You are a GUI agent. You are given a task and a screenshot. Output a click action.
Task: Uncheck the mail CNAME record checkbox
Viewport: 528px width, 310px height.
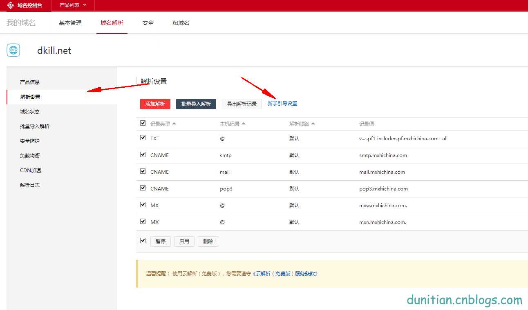tap(143, 171)
